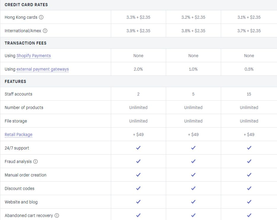Click last column Fraud analysis checkmark
The image size is (277, 220).
click(249, 161)
